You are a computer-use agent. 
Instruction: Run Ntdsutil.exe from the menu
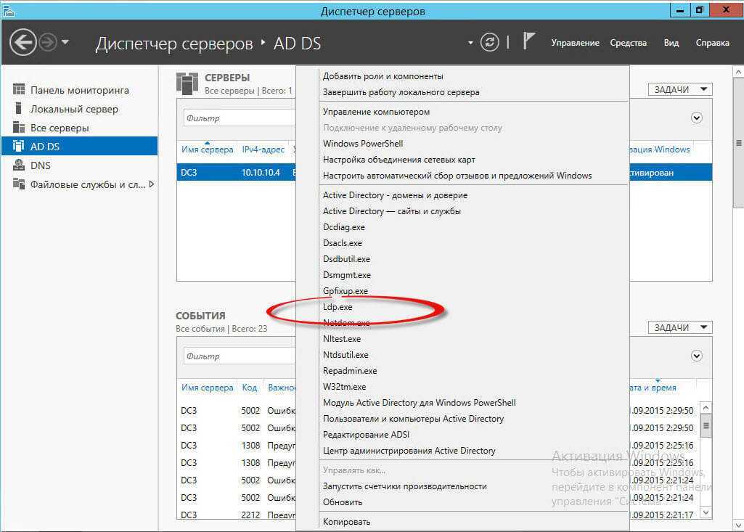click(346, 355)
